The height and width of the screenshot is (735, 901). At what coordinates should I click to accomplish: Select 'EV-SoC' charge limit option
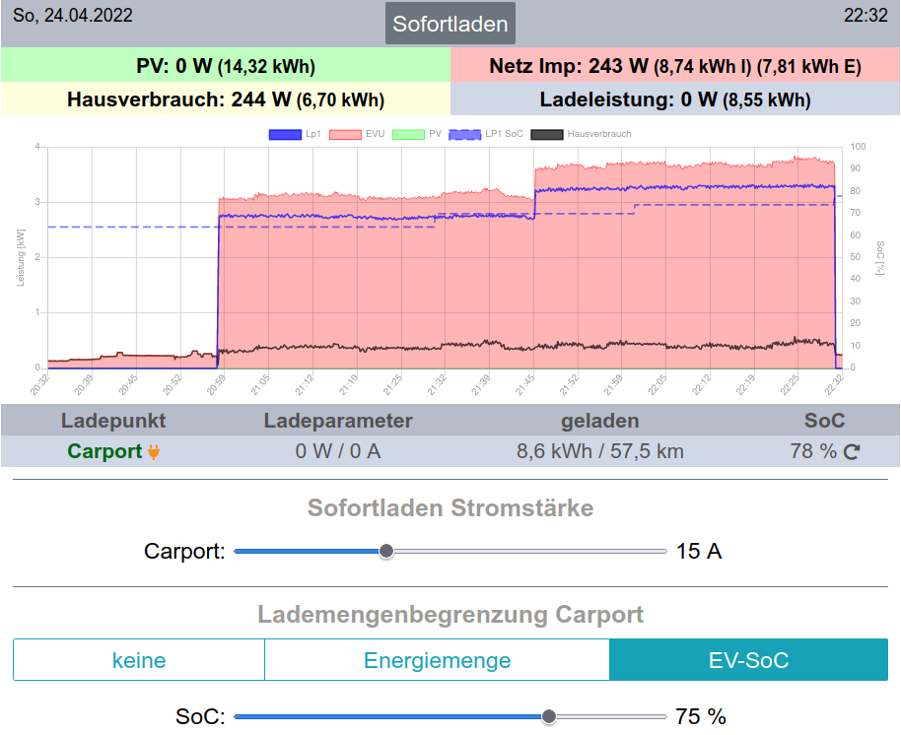[749, 660]
